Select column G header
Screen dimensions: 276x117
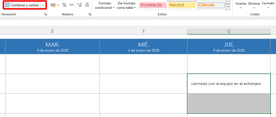click(x=229, y=31)
